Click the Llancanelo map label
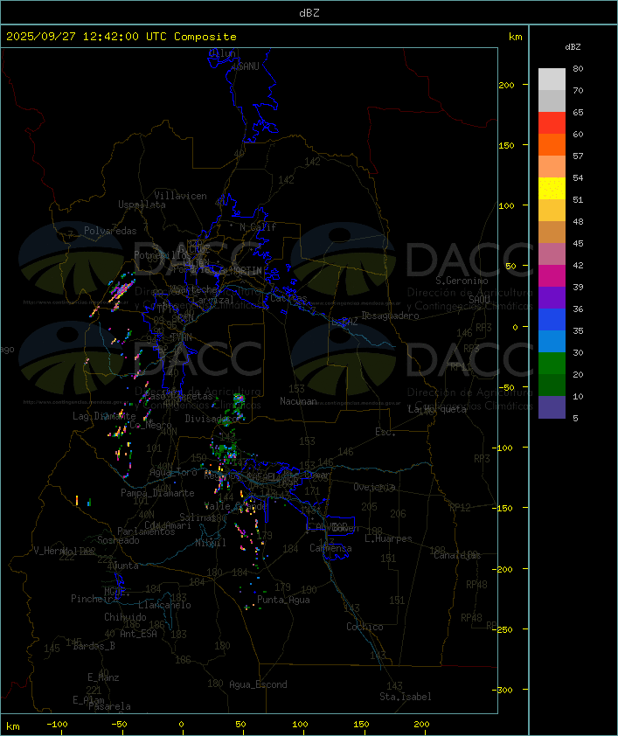The width and height of the screenshot is (618, 736). [164, 605]
